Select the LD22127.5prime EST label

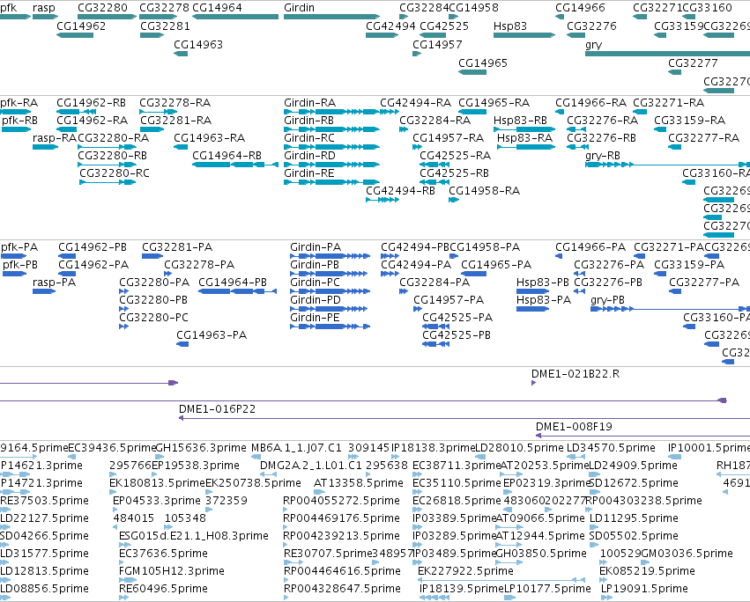[44, 518]
